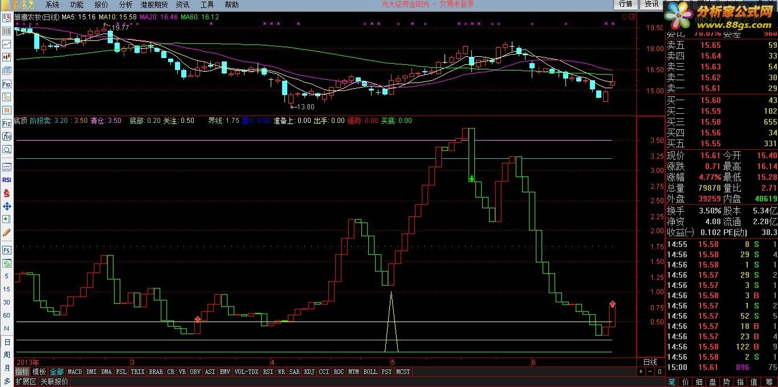Switch indicator to VOL-TDX
This screenshot has width=778, height=387.
[246, 372]
